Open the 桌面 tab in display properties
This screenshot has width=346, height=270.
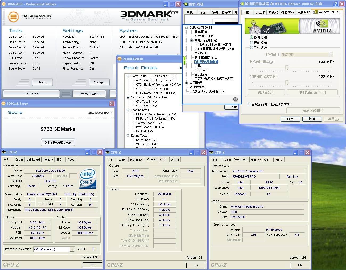tap(203, 12)
